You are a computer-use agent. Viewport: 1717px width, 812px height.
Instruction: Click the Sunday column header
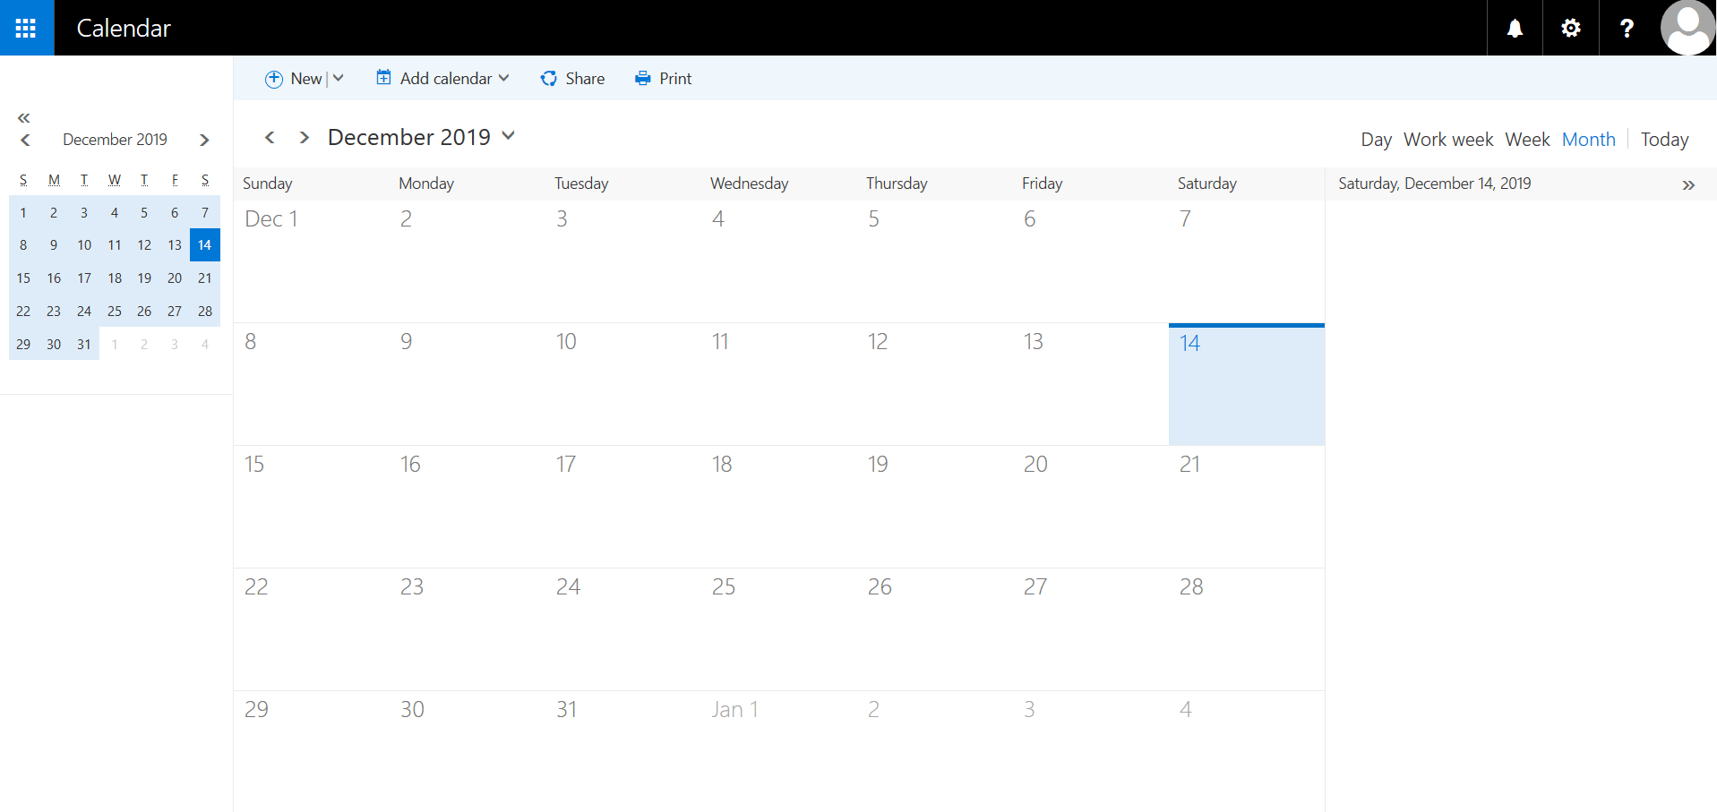coord(268,184)
